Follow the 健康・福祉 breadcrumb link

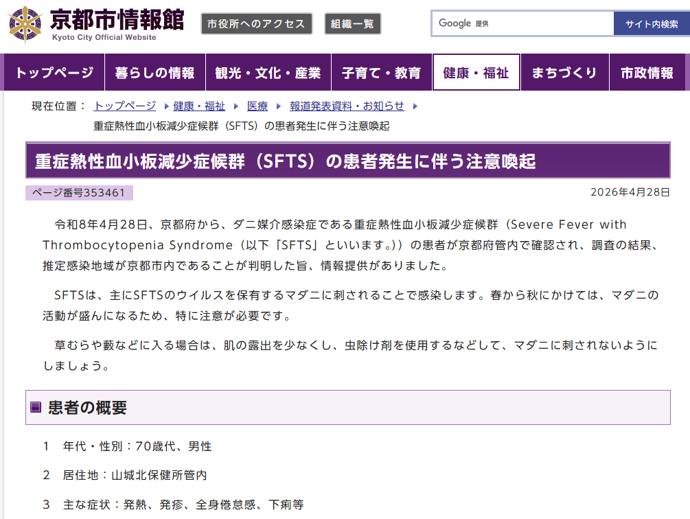click(199, 106)
